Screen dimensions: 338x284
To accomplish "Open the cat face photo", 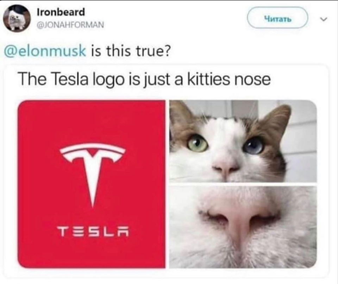I will (x=243, y=141).
